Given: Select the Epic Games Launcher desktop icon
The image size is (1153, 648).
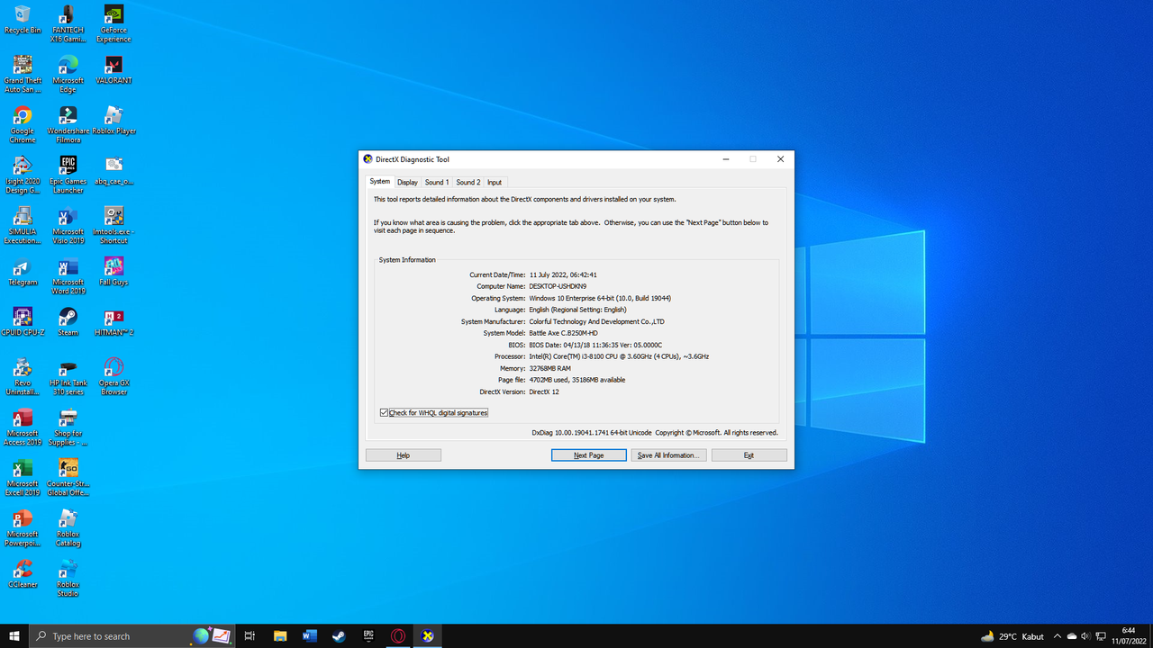Looking at the screenshot, I should [x=68, y=175].
